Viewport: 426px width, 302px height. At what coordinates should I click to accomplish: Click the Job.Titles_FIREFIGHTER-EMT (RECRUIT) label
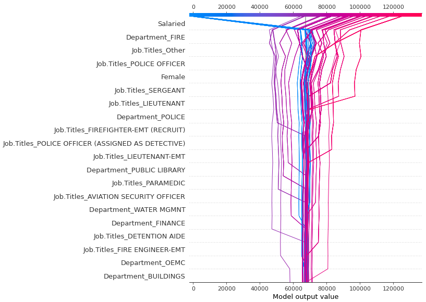coord(119,130)
